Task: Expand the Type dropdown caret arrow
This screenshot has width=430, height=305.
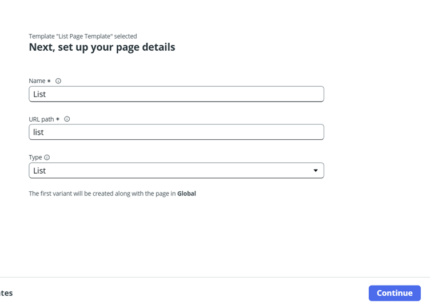Action: (316, 170)
